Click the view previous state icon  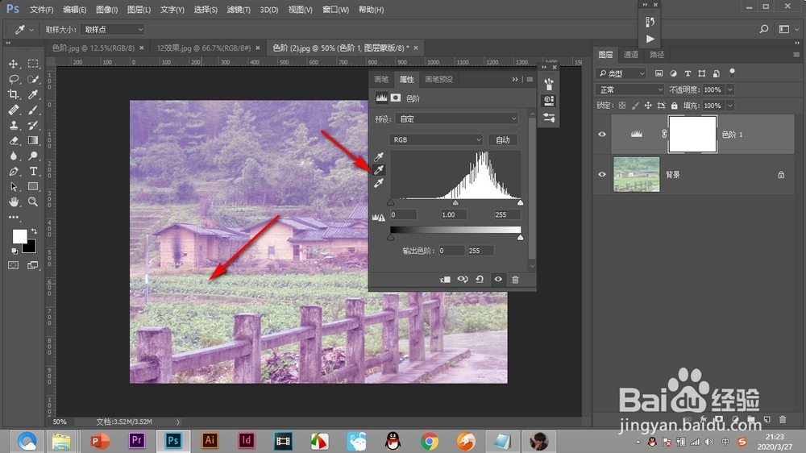coord(463,279)
